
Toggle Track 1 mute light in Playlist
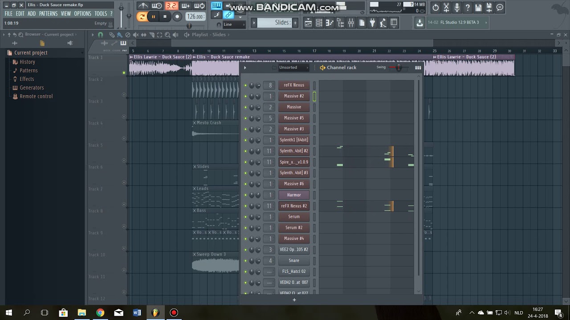[124, 73]
